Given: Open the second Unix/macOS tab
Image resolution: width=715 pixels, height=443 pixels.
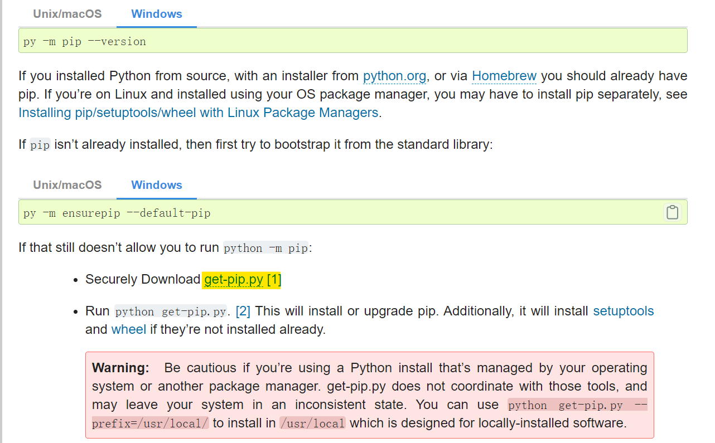Looking at the screenshot, I should coord(67,185).
